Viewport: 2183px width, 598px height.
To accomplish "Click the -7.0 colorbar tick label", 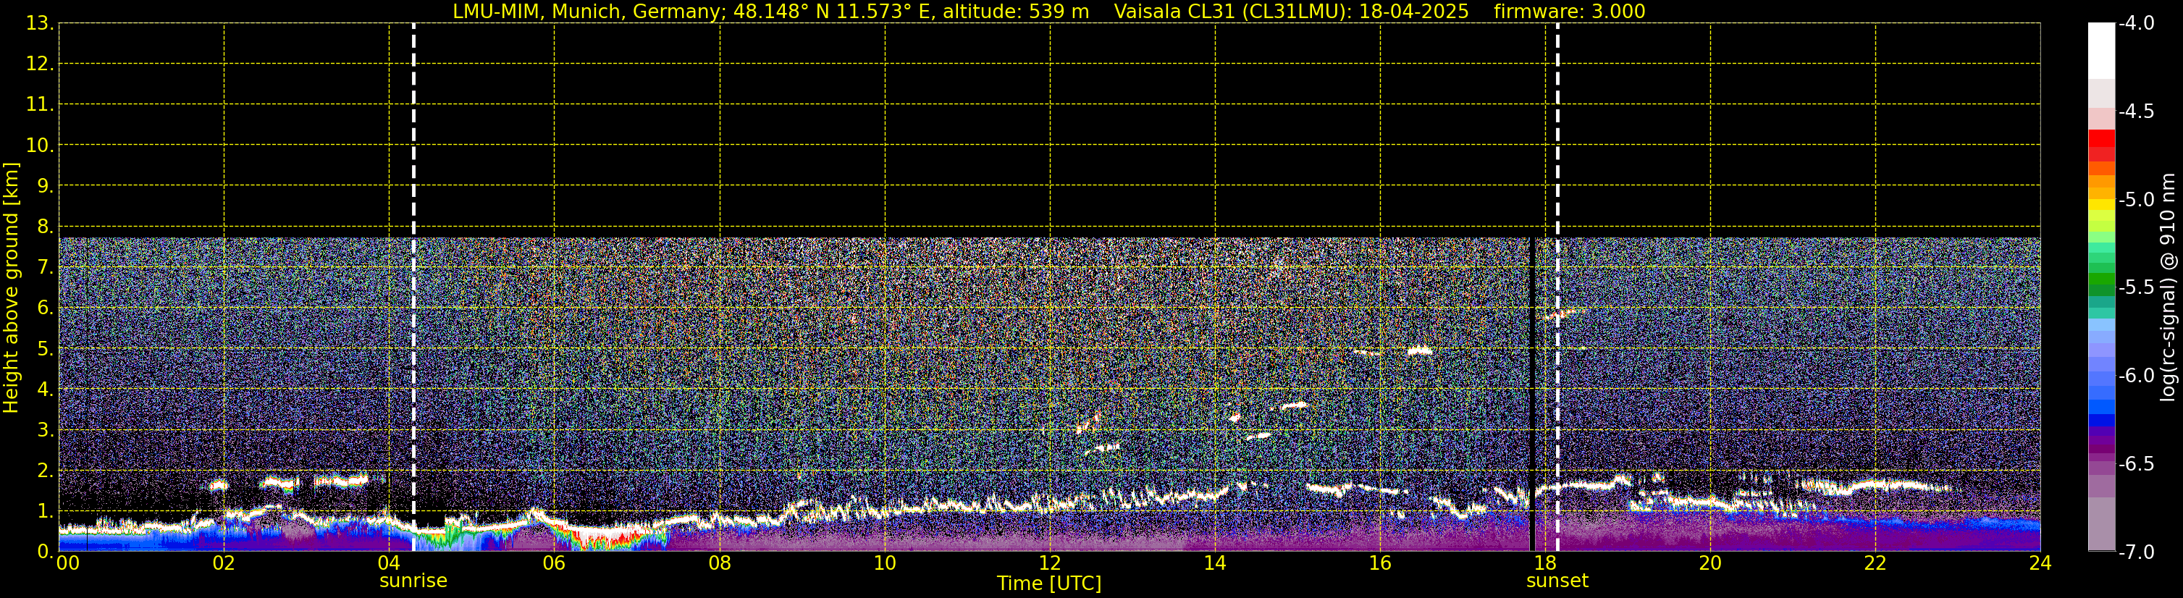I will point(2134,552).
